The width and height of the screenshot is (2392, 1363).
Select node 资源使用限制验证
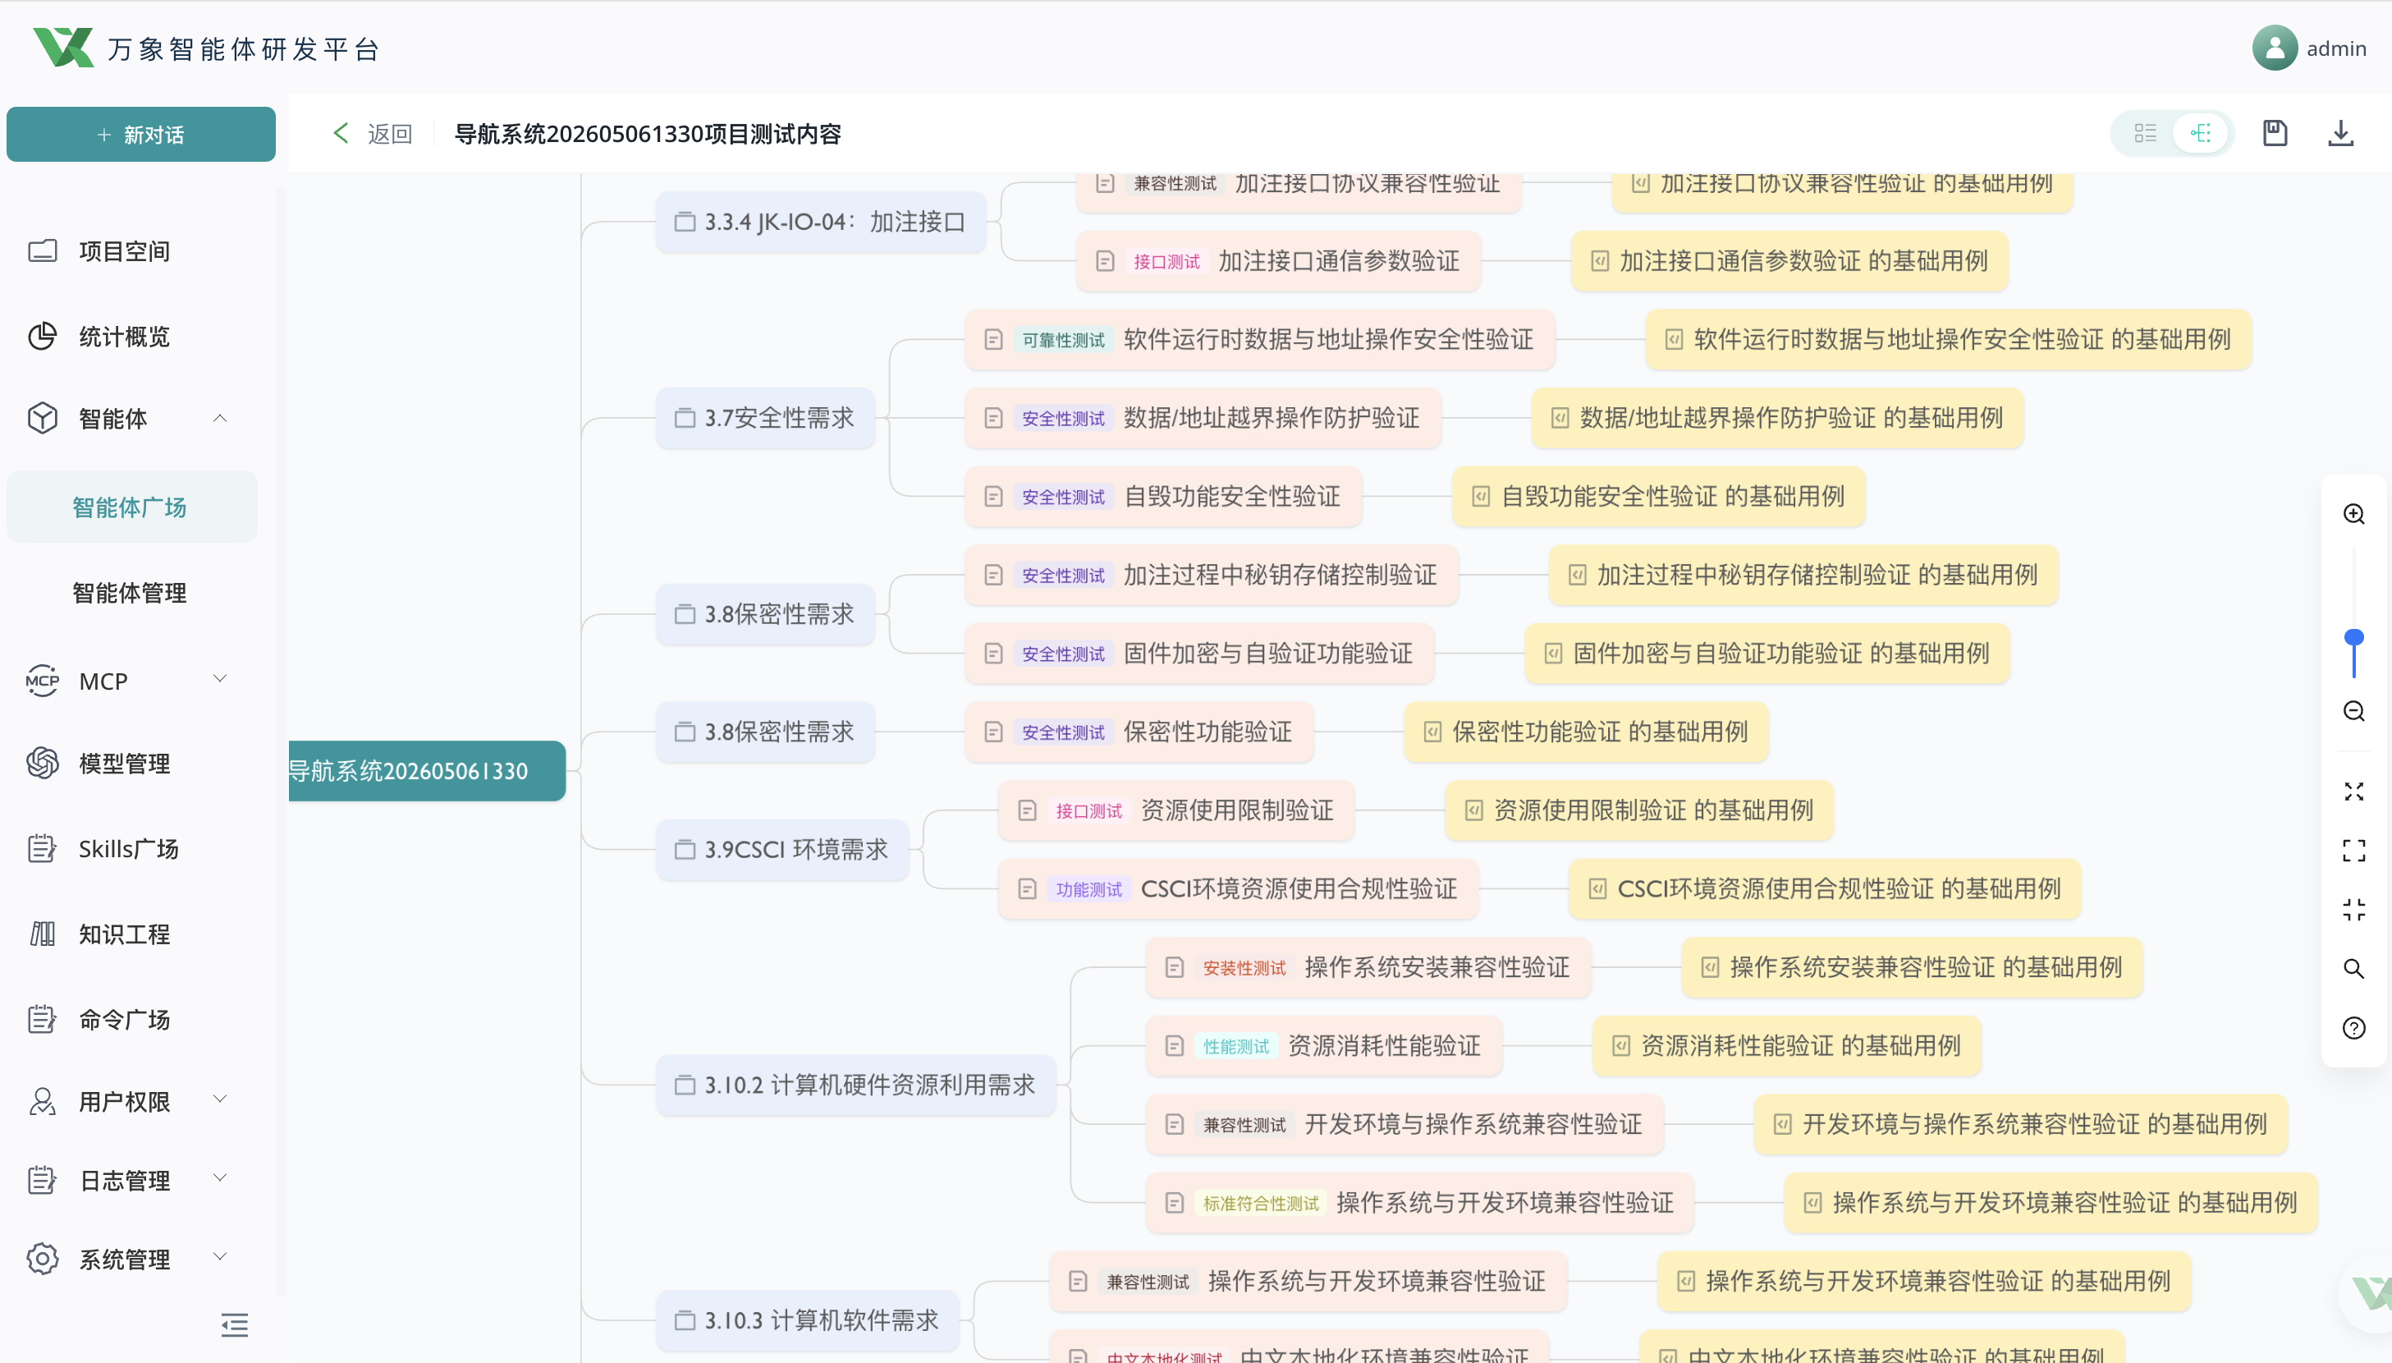[1176, 810]
